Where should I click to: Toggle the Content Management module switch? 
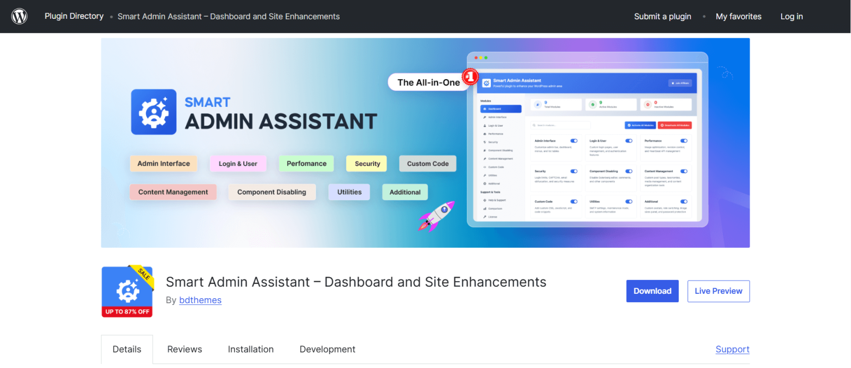684,172
